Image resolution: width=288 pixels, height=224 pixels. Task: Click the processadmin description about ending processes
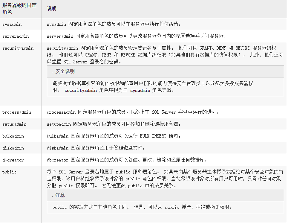[x=133, y=112]
